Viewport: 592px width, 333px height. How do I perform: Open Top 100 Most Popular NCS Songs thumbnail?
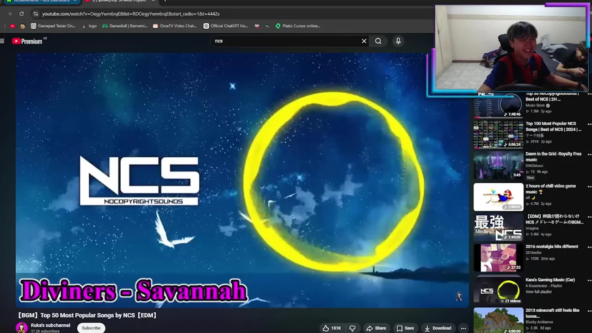point(498,134)
